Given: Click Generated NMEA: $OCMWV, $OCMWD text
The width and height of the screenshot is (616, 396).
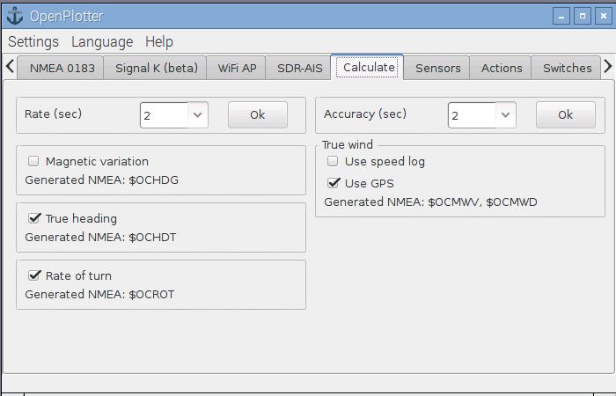Looking at the screenshot, I should coord(430,202).
